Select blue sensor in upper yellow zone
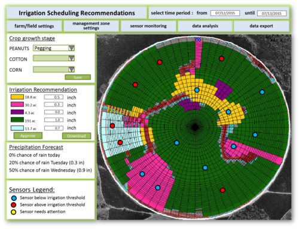The width and height of the screenshot is (299, 229). coord(197,90)
